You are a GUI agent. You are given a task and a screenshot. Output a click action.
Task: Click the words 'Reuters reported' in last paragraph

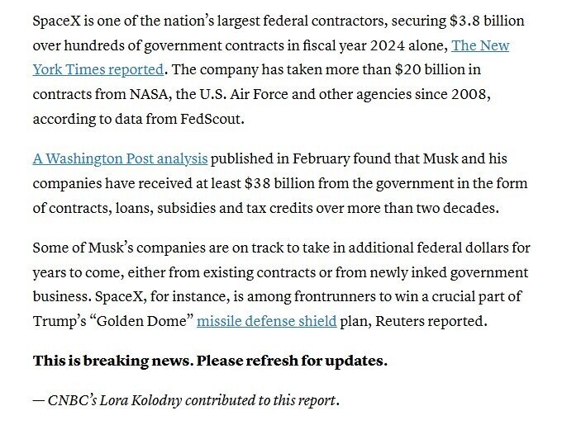(x=431, y=321)
